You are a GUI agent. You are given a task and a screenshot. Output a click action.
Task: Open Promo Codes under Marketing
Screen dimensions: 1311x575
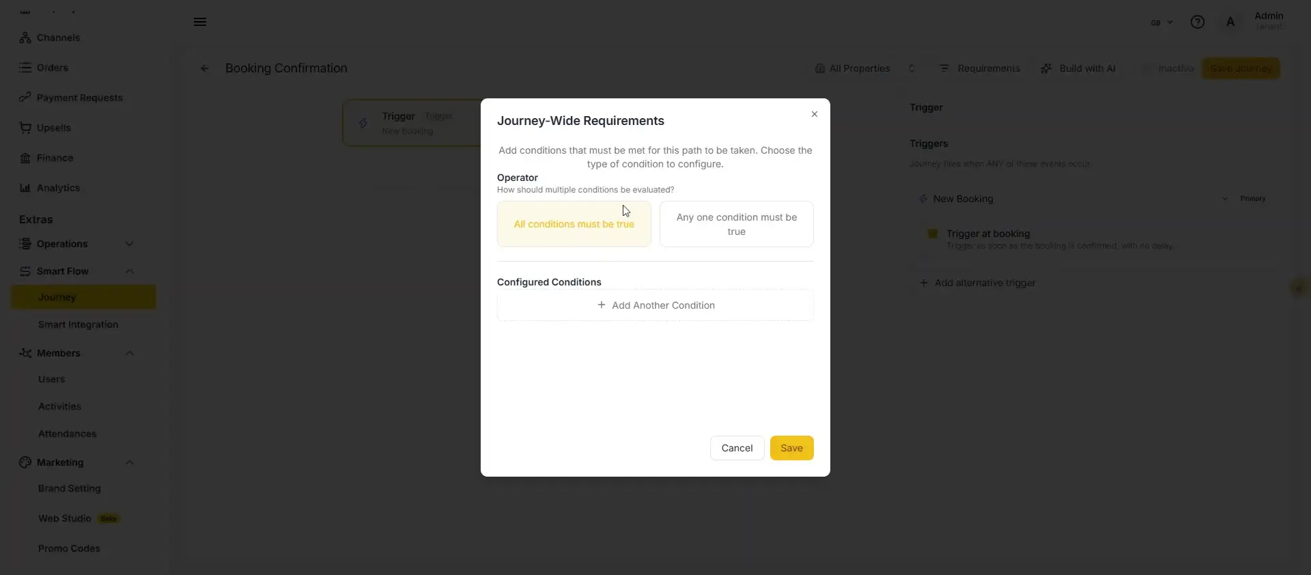[69, 548]
